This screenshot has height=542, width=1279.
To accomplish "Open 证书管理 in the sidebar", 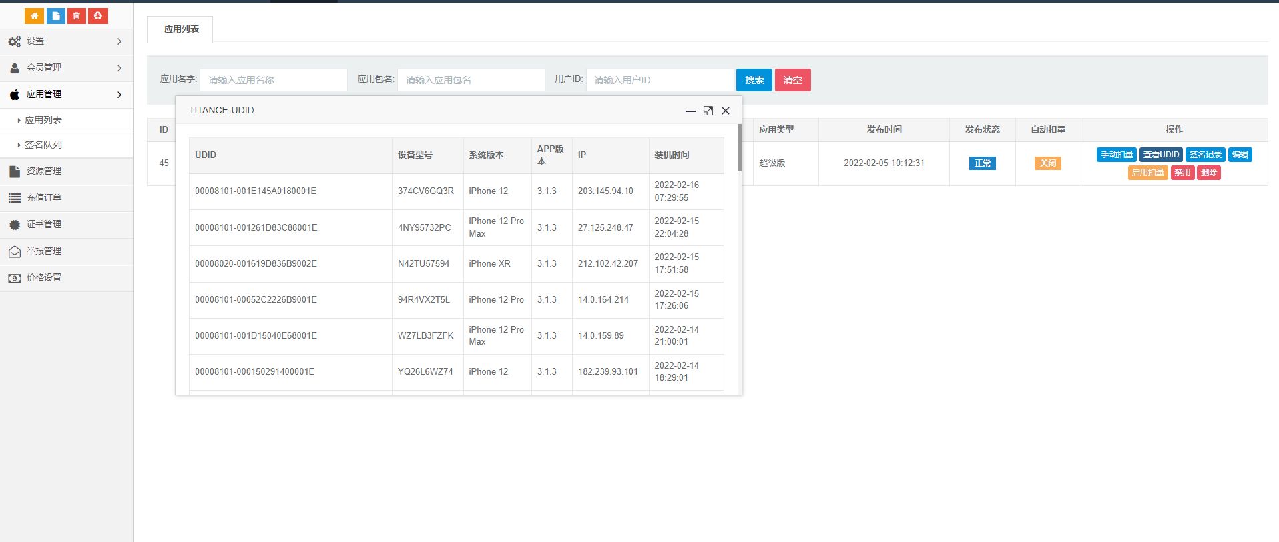I will pos(67,225).
